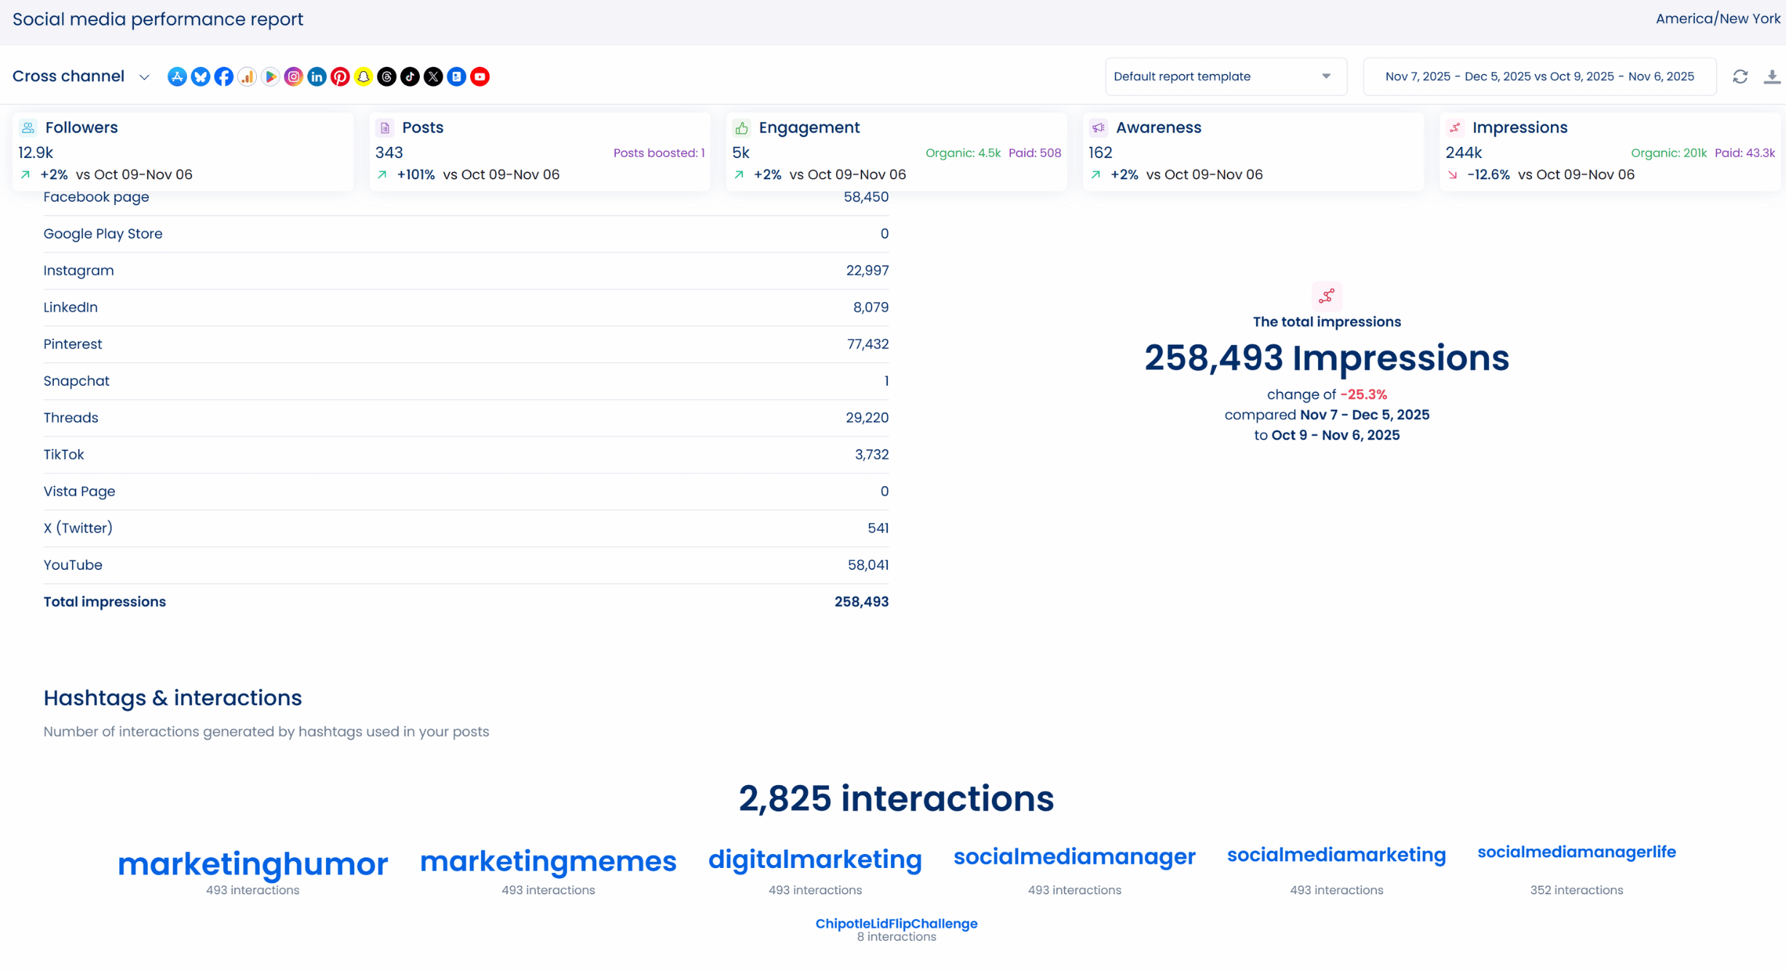Image resolution: width=1786 pixels, height=972 pixels.
Task: Select the Snapchat ghost channel icon
Action: (x=363, y=76)
